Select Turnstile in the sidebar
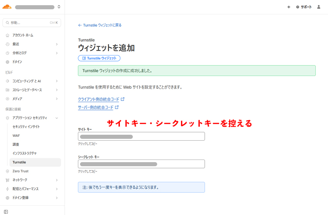The width and height of the screenshot is (328, 215). tap(35, 162)
